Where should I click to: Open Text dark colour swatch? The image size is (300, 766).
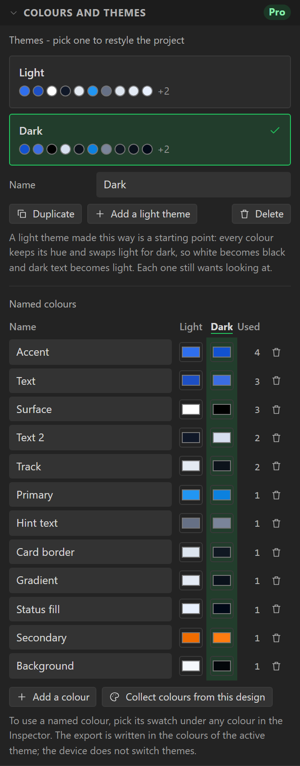(222, 381)
